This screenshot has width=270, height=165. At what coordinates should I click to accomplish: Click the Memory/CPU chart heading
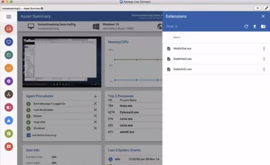coord(118,42)
